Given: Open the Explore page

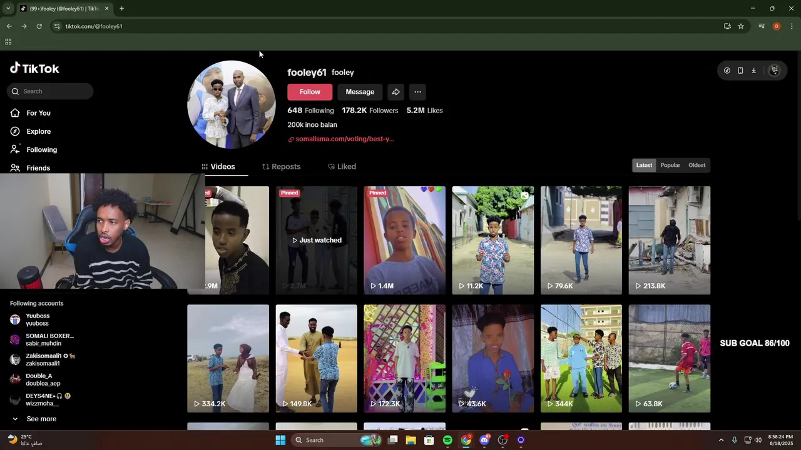Looking at the screenshot, I should coord(31,131).
